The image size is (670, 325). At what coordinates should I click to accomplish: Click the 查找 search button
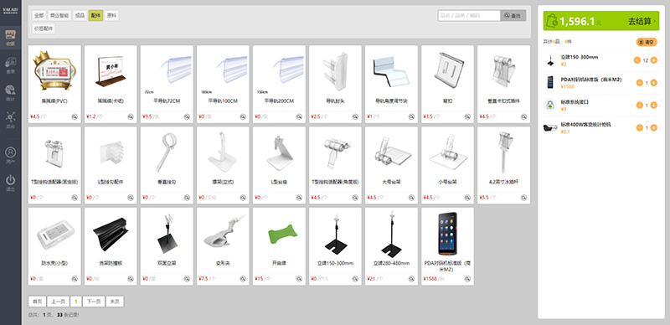(x=513, y=16)
